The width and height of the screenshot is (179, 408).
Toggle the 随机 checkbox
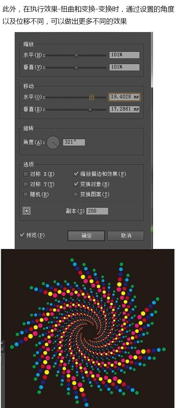pyautogui.click(x=25, y=194)
